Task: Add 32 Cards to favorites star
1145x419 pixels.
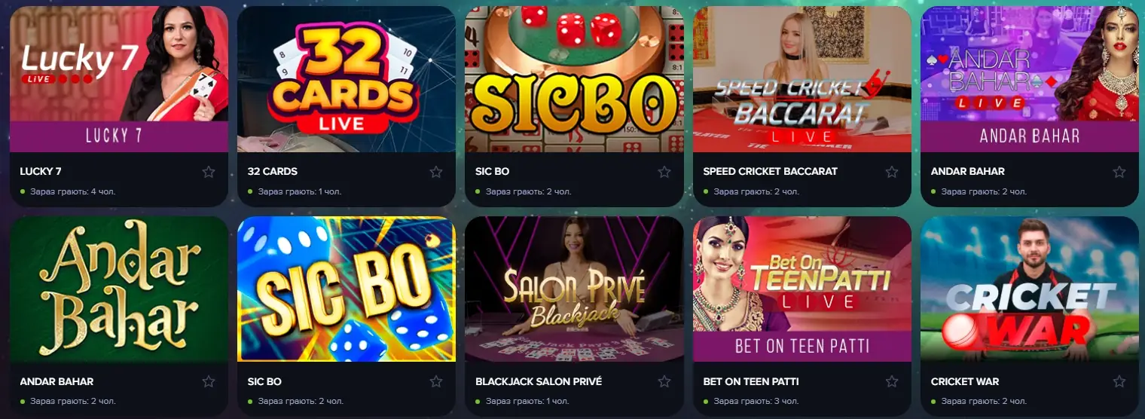Action: point(436,172)
